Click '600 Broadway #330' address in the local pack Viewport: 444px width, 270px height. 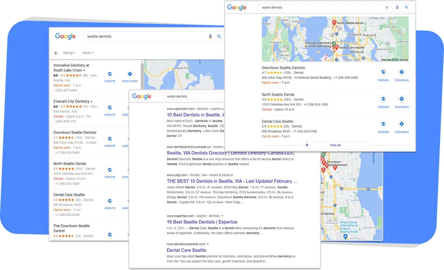pos(276,132)
